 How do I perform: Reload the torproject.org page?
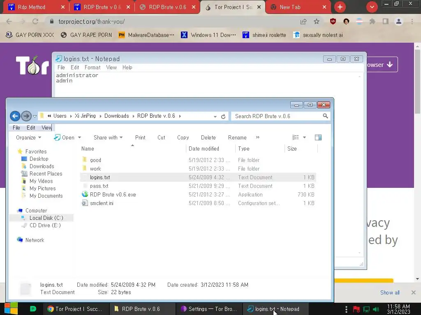click(35, 21)
